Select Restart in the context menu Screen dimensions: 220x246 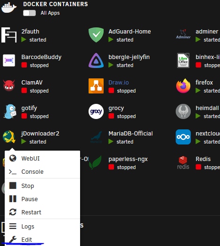42,212
